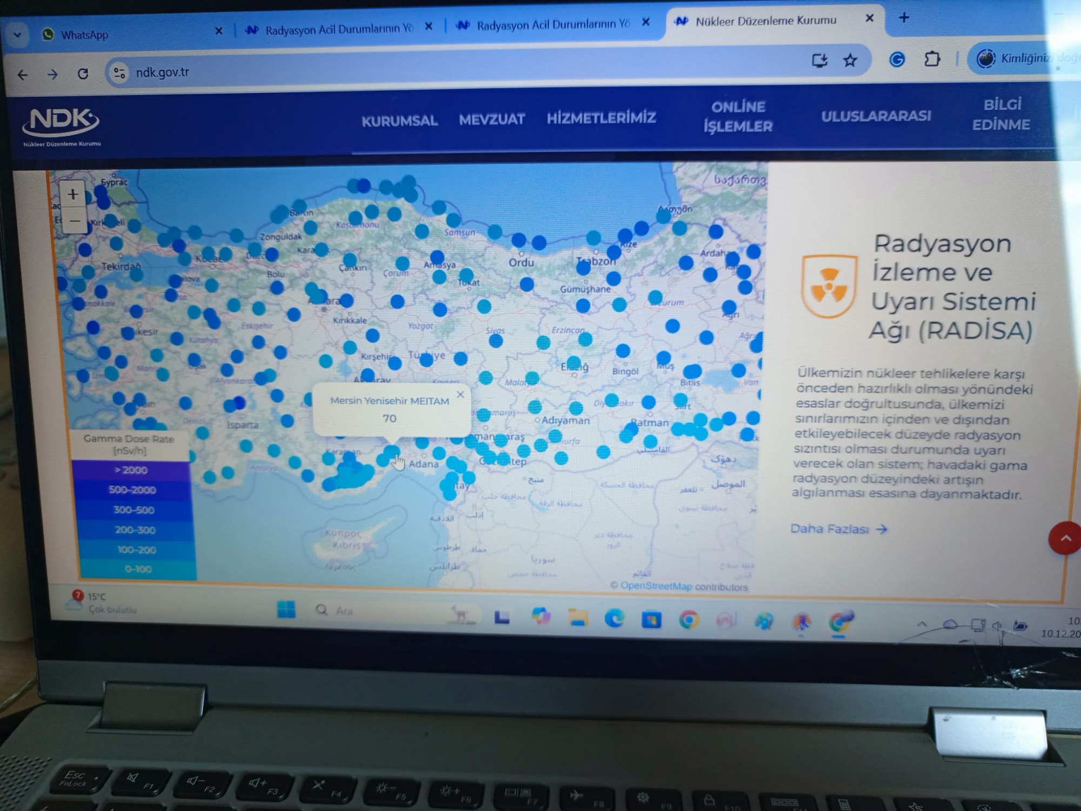Screen dimensions: 1081x811
Task: Expand the system tray hidden icons chevron
Action: (922, 624)
